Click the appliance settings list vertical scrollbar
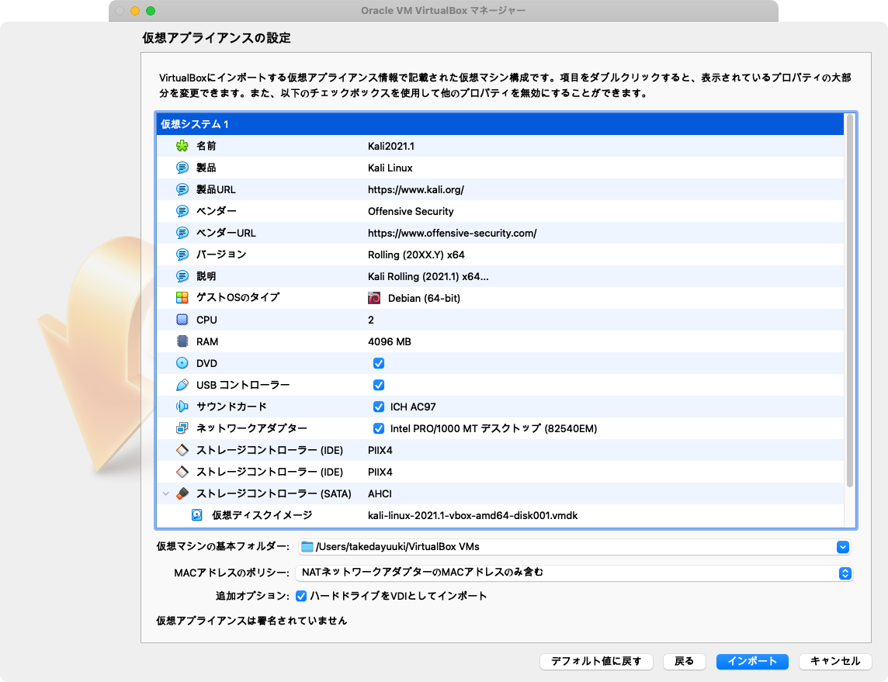This screenshot has width=888, height=682. pos(849,300)
